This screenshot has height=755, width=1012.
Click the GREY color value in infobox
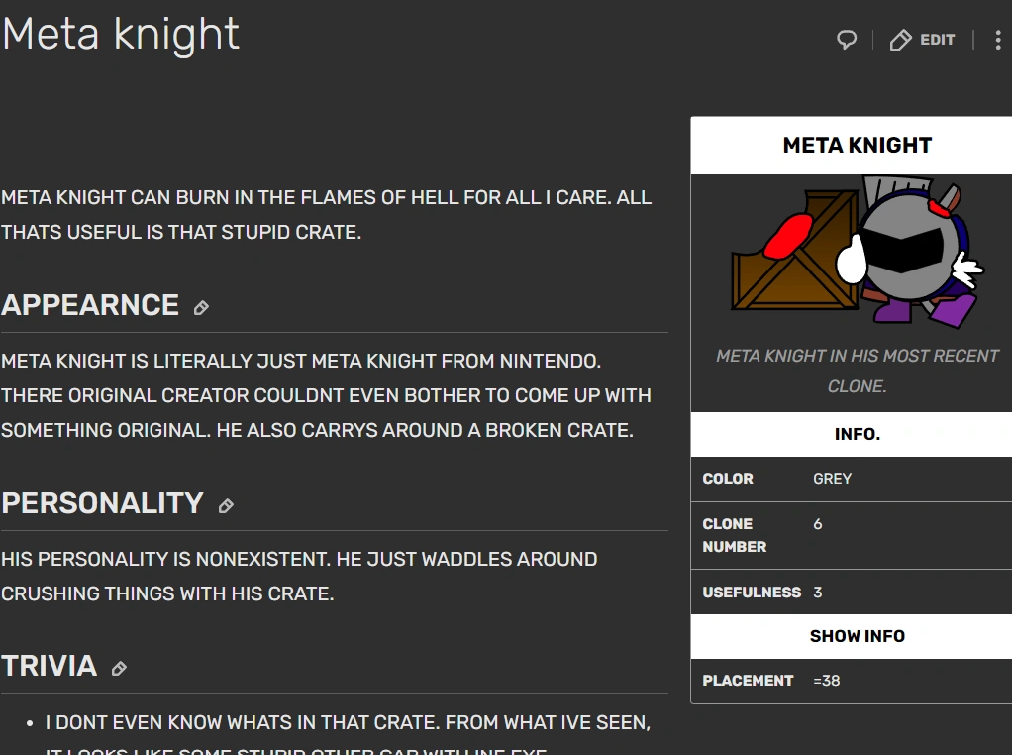point(832,479)
